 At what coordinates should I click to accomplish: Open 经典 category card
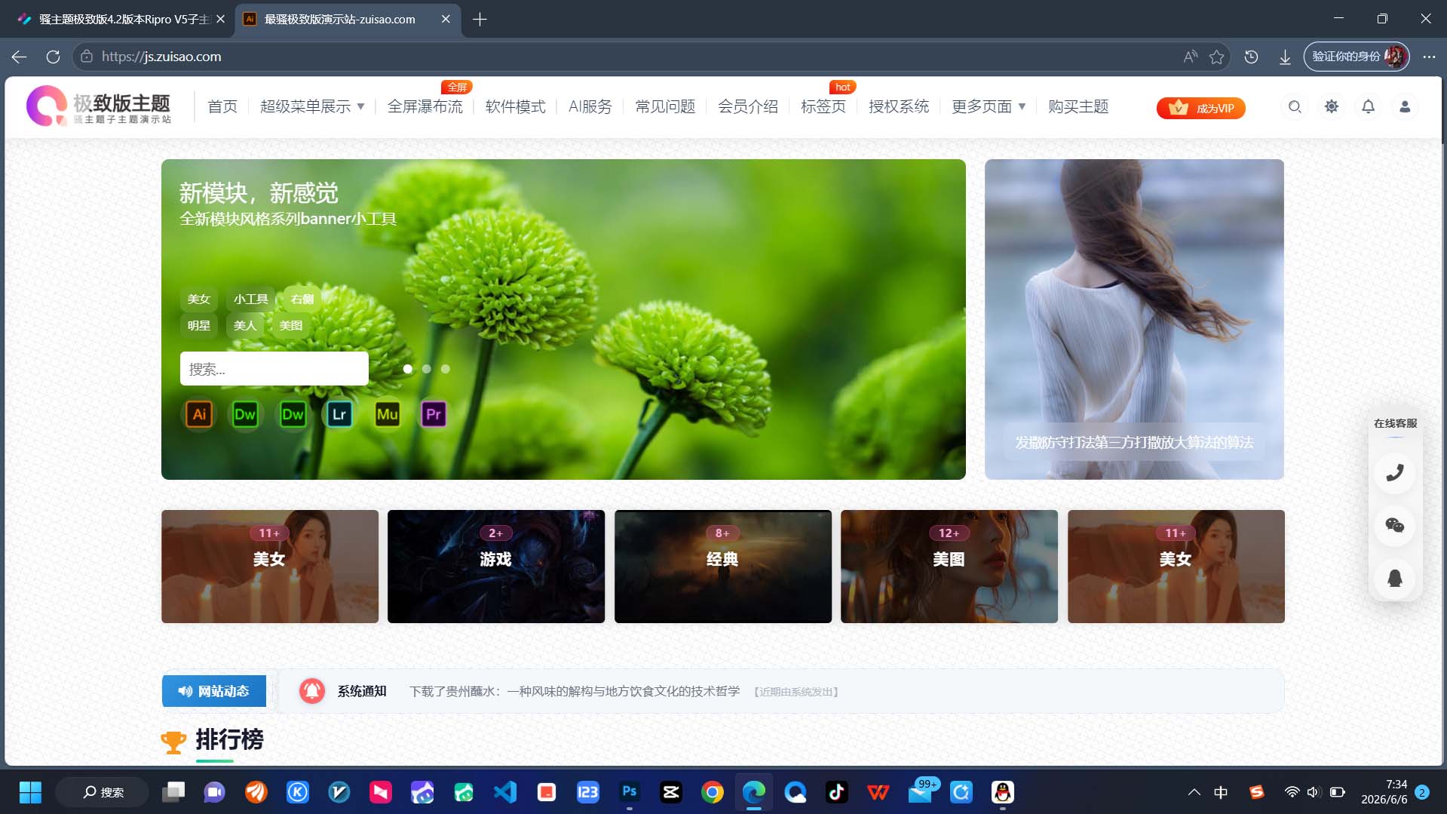[722, 567]
